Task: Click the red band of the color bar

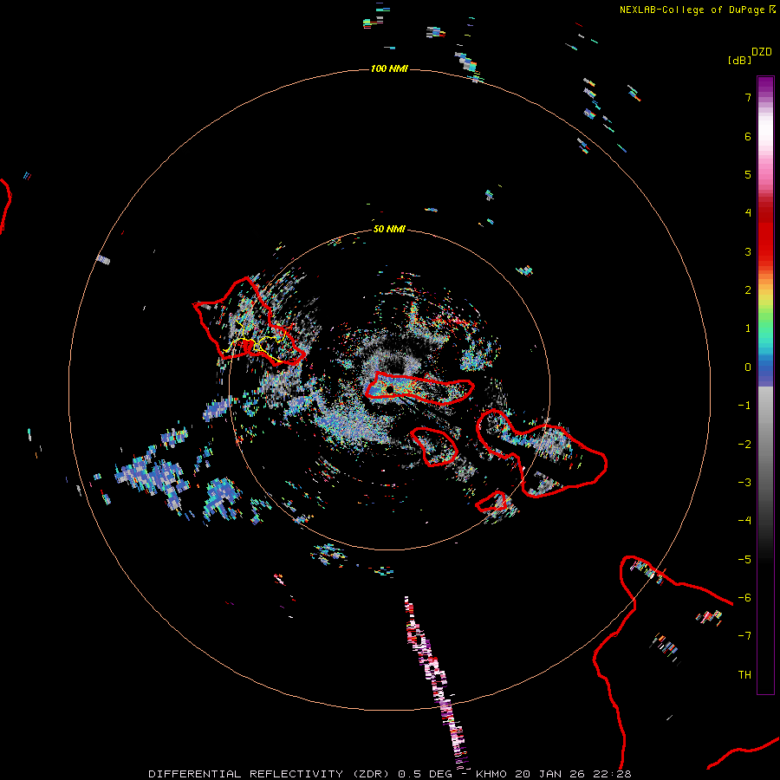Action: point(765,234)
